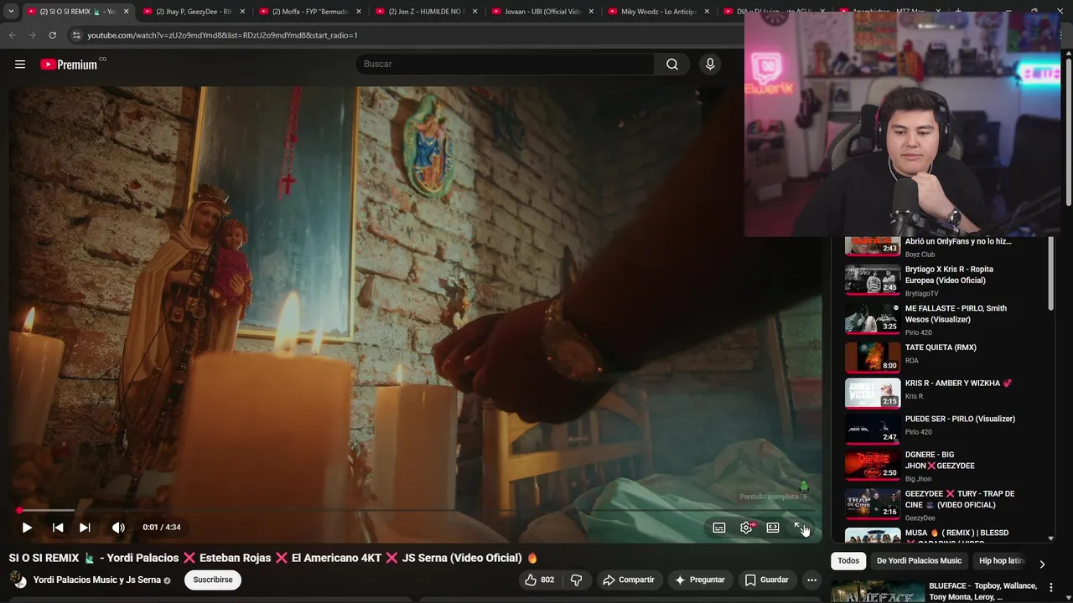Open DGNERE - BIG JHON thumbnail

tap(872, 464)
